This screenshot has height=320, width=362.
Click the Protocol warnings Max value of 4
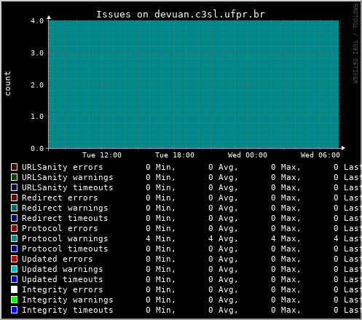click(273, 238)
